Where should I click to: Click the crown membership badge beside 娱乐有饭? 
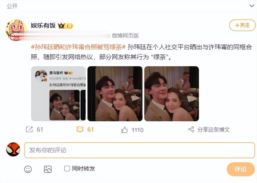(x=65, y=26)
